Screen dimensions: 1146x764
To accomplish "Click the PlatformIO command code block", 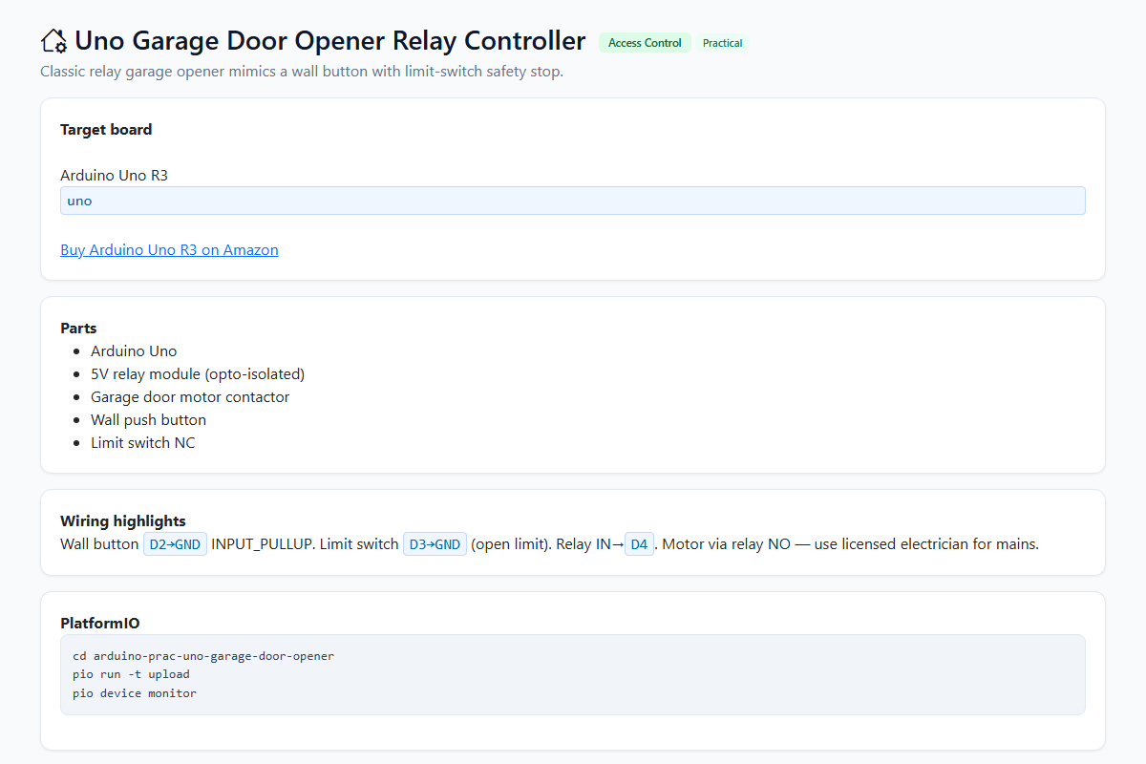I will [x=573, y=674].
